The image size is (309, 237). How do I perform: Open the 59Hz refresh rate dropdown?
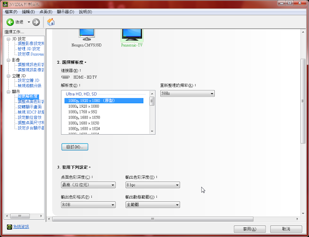point(187,94)
